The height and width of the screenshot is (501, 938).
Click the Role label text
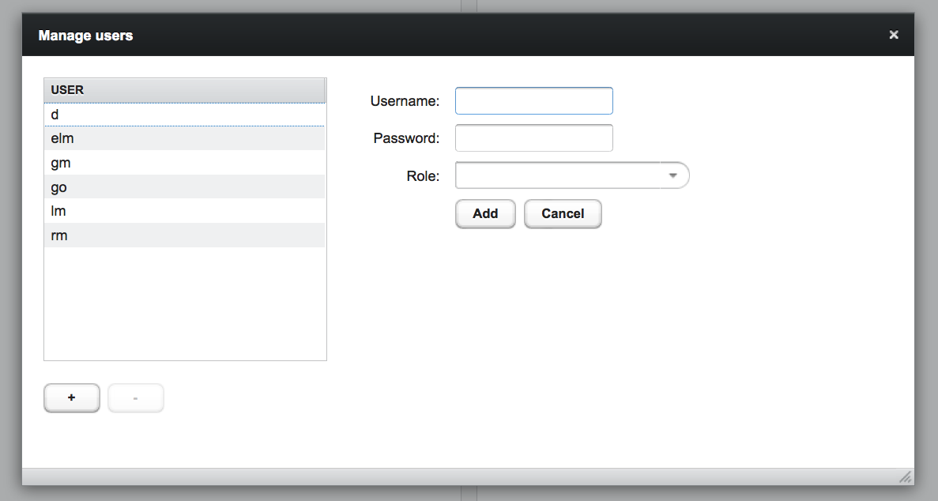(423, 176)
